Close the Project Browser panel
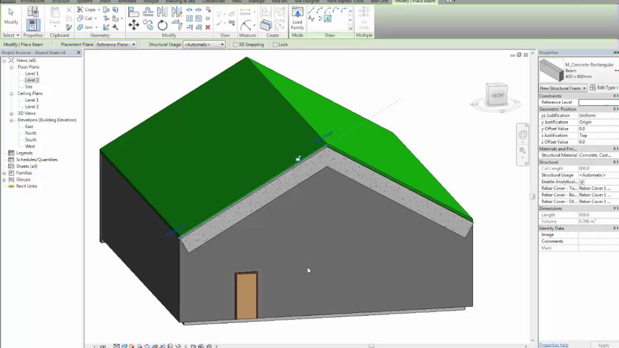This screenshot has width=619, height=348. (x=79, y=53)
